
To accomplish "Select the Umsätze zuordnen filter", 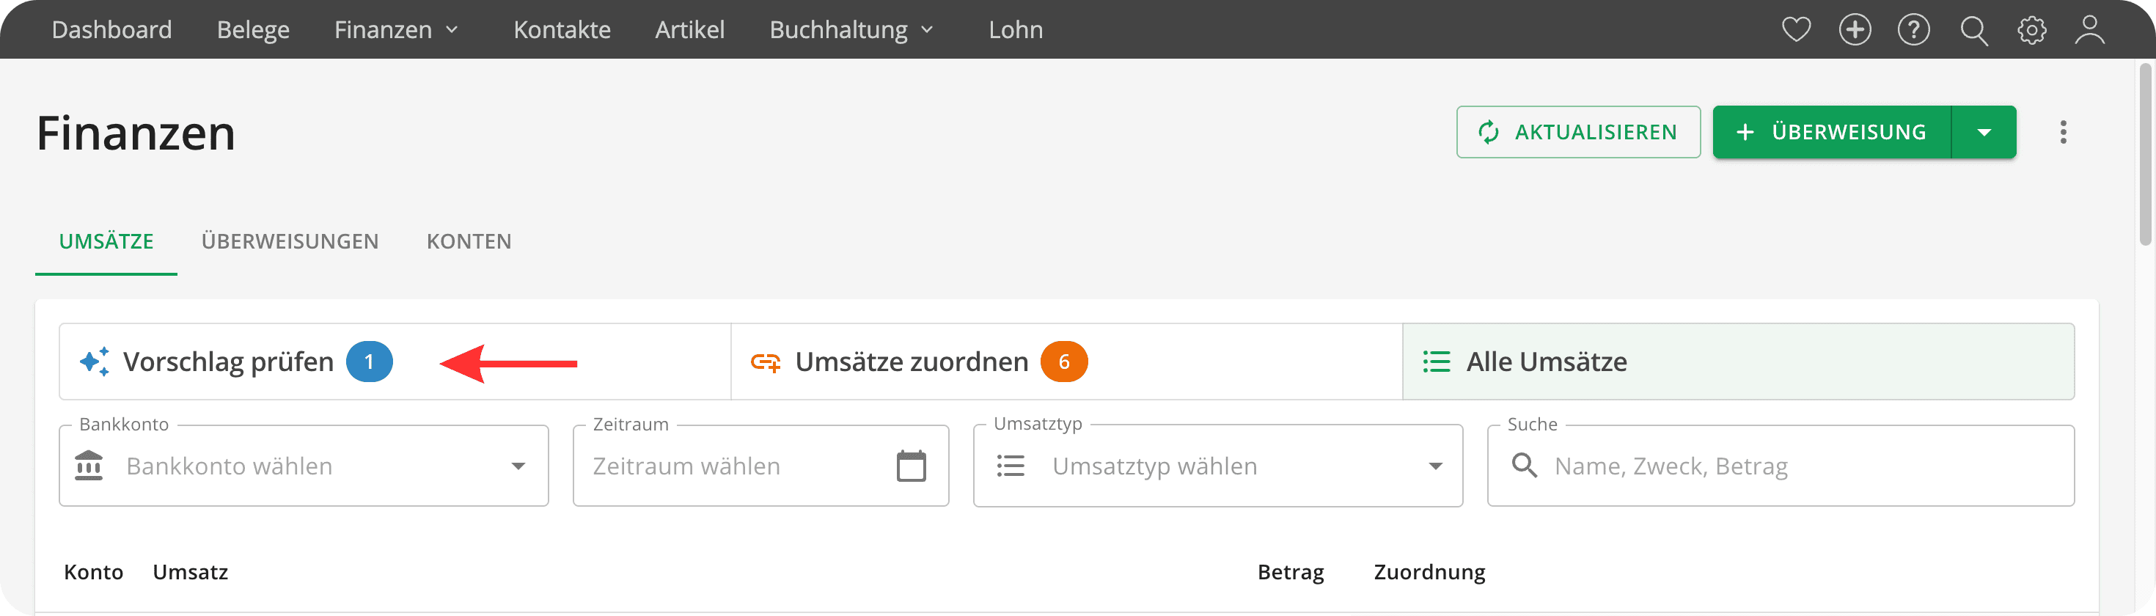I will click(1066, 362).
